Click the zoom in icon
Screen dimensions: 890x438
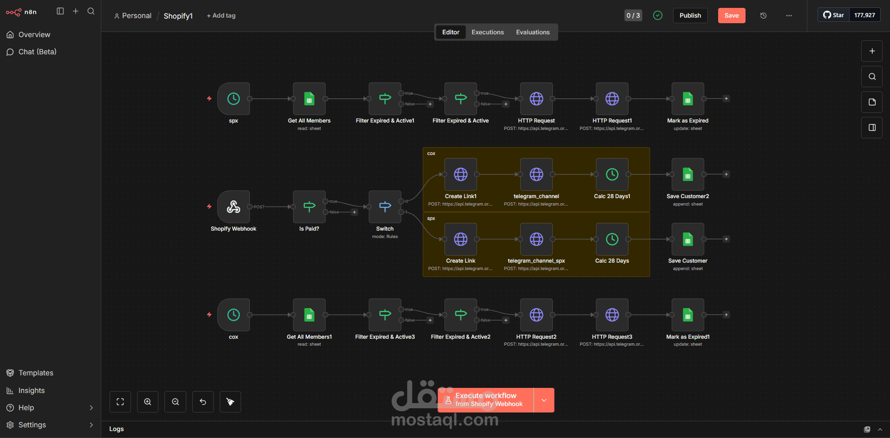[x=148, y=402]
